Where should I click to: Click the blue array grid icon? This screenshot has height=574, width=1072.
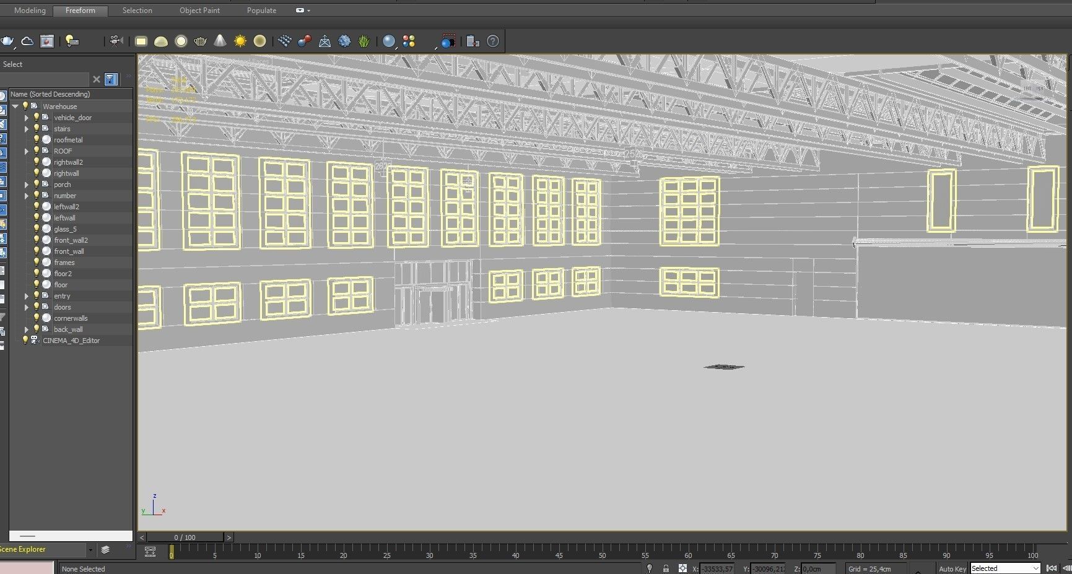[x=285, y=41]
